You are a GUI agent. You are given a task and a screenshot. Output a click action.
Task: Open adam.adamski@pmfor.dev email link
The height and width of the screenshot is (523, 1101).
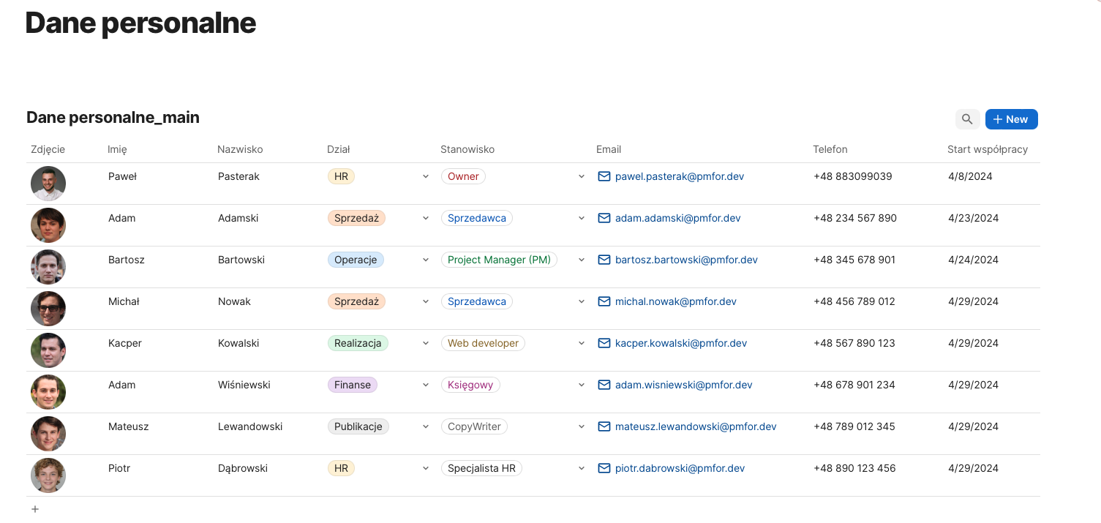677,218
